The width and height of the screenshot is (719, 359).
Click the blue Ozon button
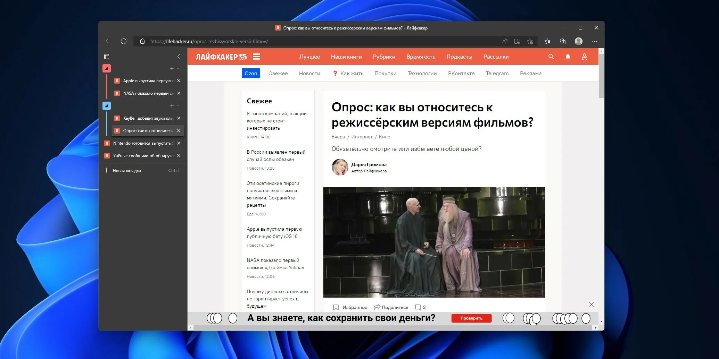pos(251,73)
